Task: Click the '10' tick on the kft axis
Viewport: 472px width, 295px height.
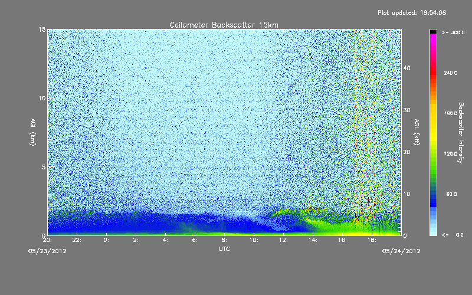Action: pos(407,194)
